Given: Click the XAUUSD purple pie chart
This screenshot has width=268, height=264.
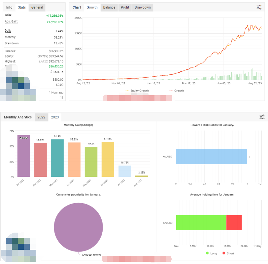Looking at the screenshot, I should pyautogui.click(x=78, y=227).
